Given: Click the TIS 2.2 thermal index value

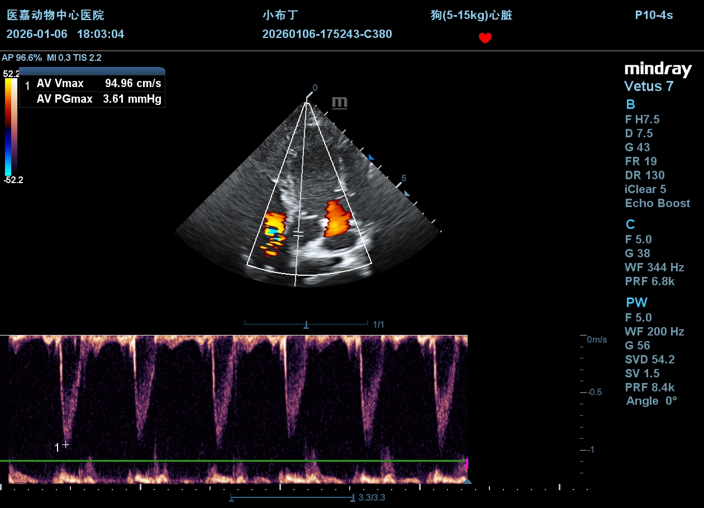Looking at the screenshot, I should click(88, 57).
